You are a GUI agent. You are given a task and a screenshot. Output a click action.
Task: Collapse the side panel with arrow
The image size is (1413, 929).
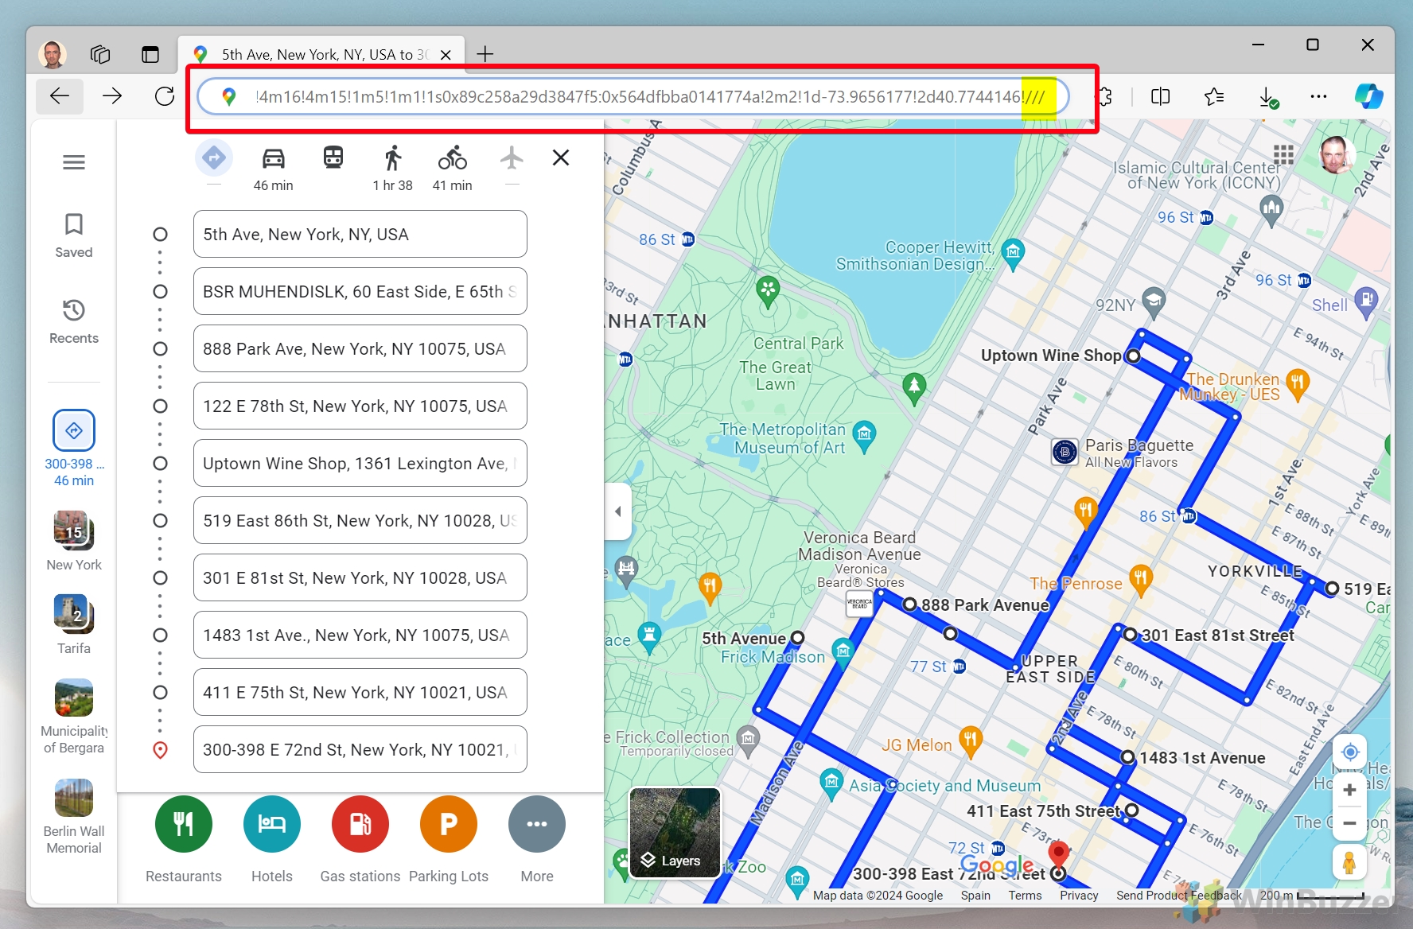click(618, 511)
